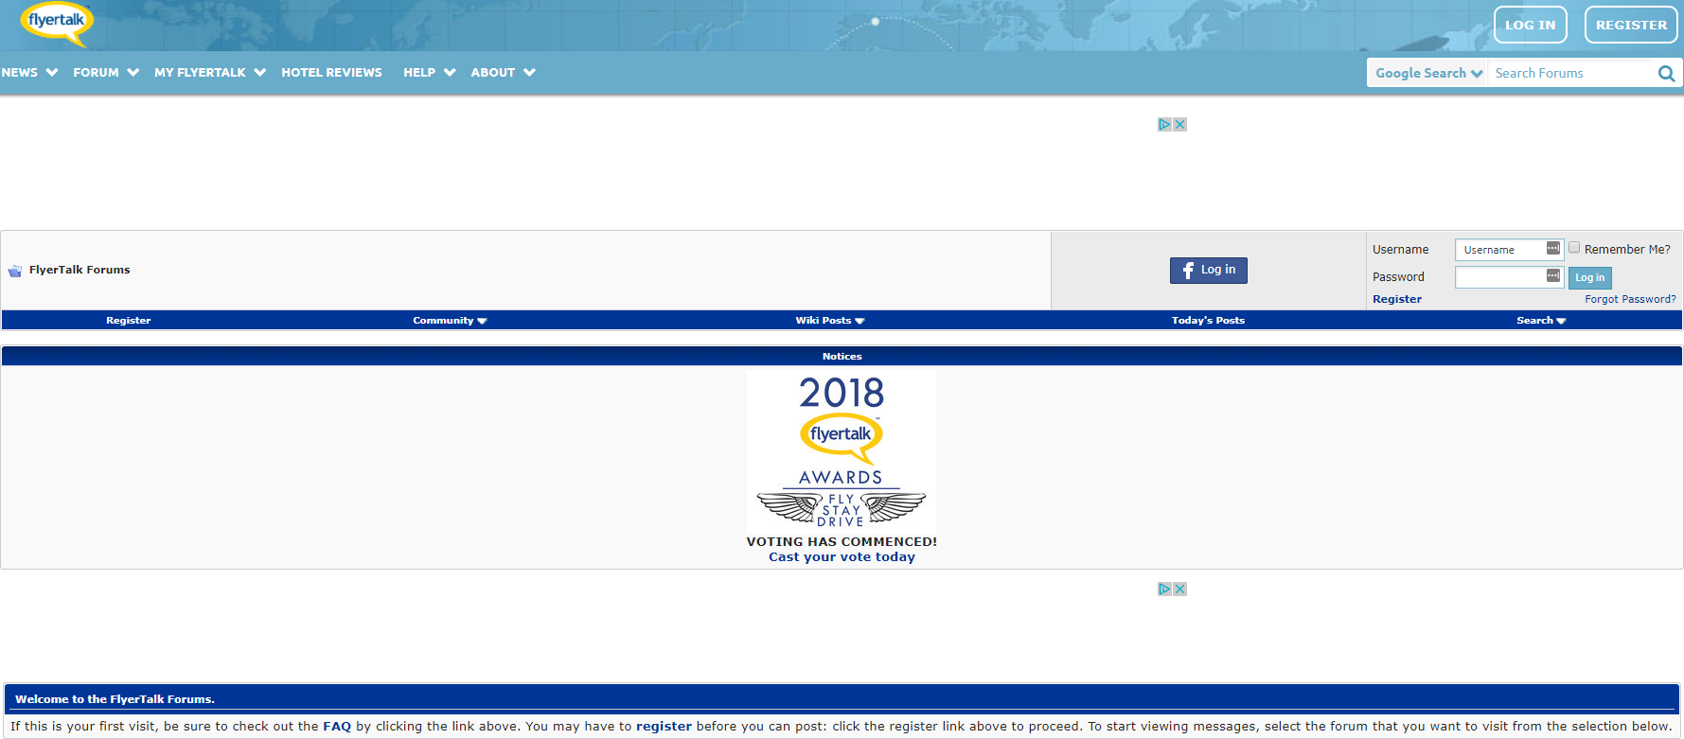Screen dimensions: 1684x739
Task: Click the AdChoices icon on lower ad
Action: click(x=1164, y=589)
